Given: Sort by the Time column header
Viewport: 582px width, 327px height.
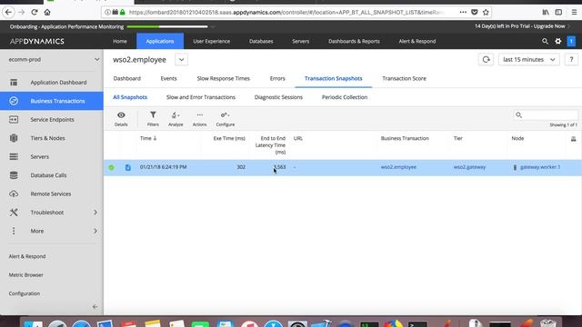Looking at the screenshot, I should click(148, 138).
